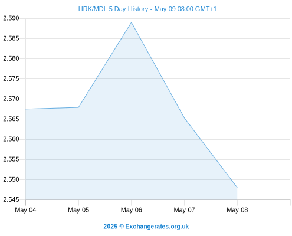Open the Exchangerates.org.uk copyright link
This screenshot has height=236, width=292.
tap(146, 227)
